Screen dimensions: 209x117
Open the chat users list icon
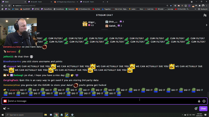[205, 15]
